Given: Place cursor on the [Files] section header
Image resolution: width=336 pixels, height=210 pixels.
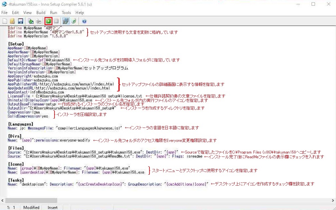Looking at the screenshot, I should pos(16,148).
